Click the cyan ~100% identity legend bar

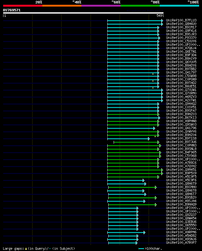point(179,6)
